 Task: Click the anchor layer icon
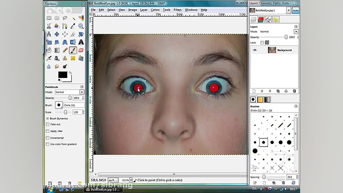click(286, 91)
